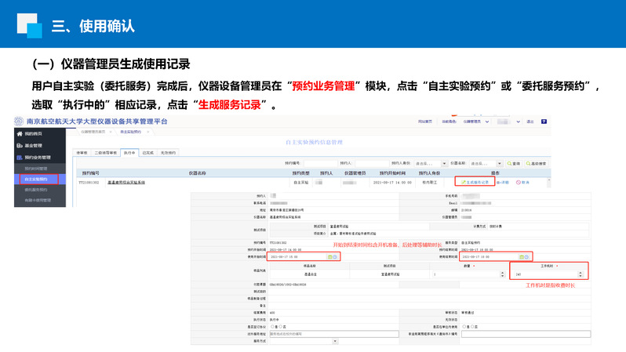Image resolution: width=626 pixels, height=352 pixels.
Task: Select 是 for 是否在单位内使用
Action: pos(465,327)
